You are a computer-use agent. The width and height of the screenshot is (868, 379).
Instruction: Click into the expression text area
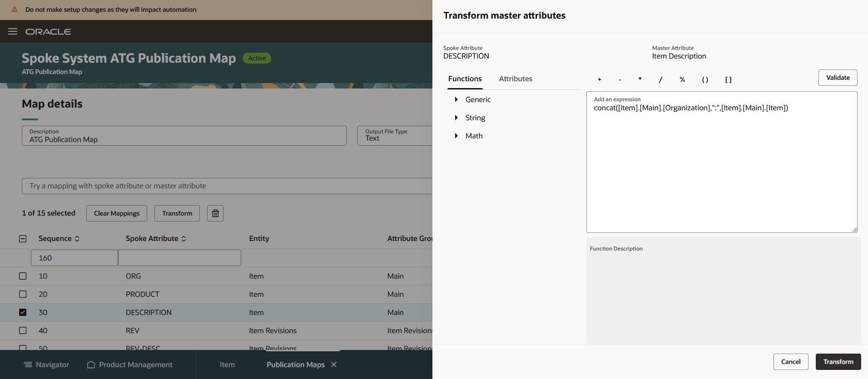pos(722,162)
